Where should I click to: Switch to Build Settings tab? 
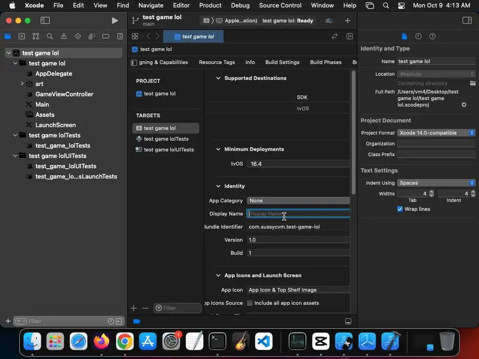pyautogui.click(x=282, y=62)
